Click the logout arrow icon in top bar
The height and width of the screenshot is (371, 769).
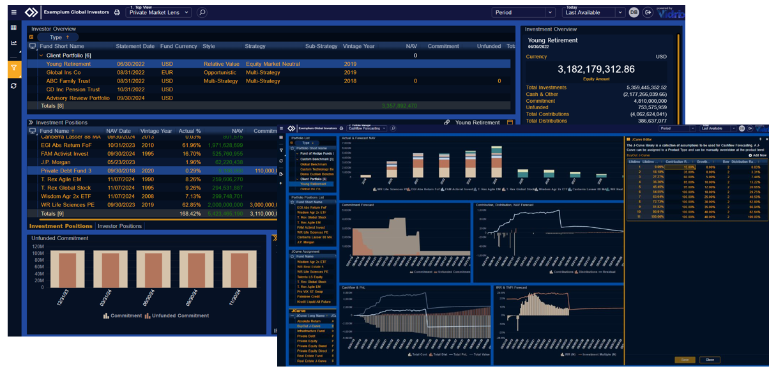pos(648,12)
